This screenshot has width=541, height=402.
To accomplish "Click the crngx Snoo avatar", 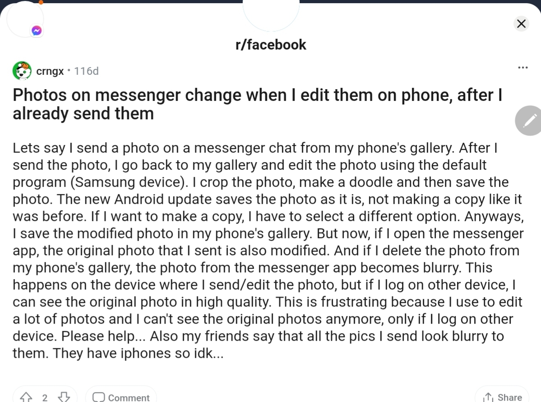I will tap(22, 71).
